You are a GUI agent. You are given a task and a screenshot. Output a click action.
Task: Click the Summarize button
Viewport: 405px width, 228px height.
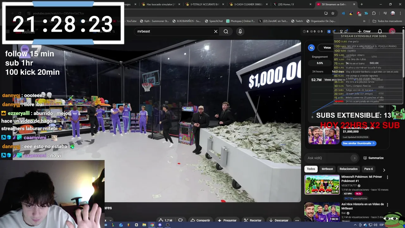[x=373, y=158]
